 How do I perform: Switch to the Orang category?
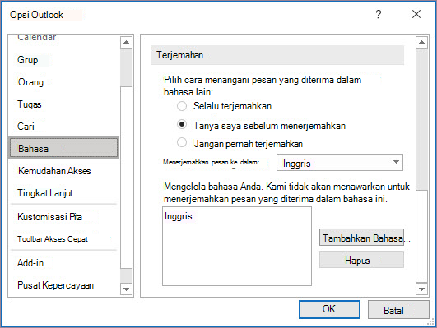(30, 82)
